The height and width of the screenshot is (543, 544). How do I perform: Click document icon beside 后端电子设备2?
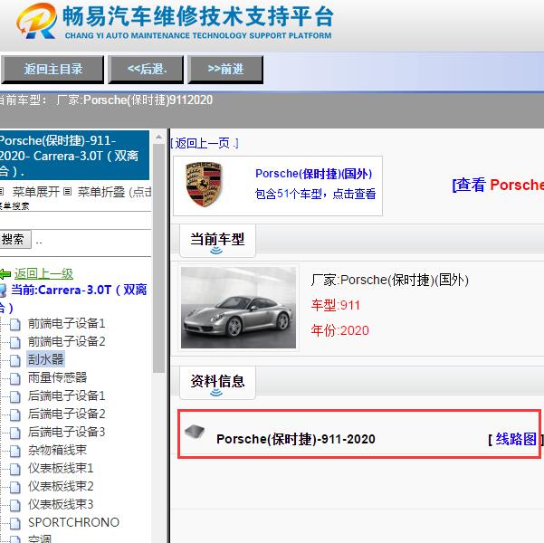point(14,414)
